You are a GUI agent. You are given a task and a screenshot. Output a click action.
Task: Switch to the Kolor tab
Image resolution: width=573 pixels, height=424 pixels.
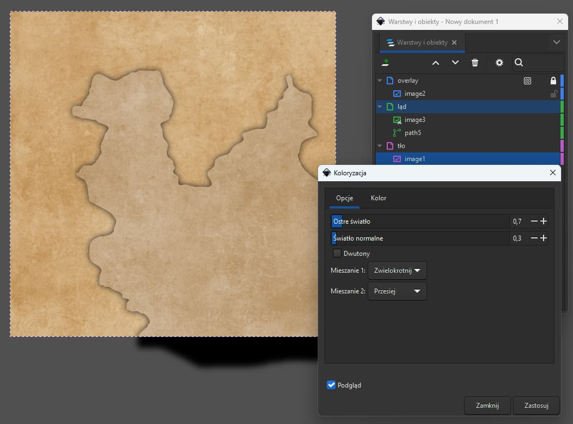click(x=379, y=198)
